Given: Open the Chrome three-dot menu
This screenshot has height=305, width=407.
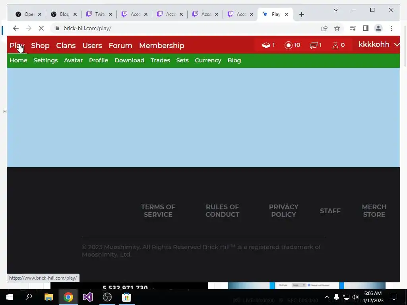Looking at the screenshot, I should point(391,28).
